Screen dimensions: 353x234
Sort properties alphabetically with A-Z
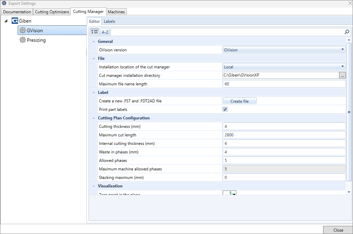pyautogui.click(x=105, y=32)
